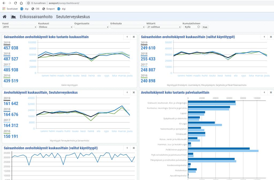
Task: Click the Kaikki käyntityypit chart caption
Action: [70, 85]
